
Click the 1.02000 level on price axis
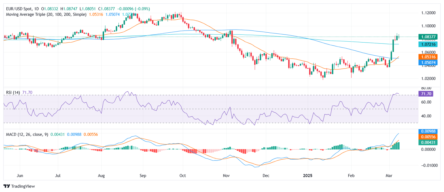tap(428, 79)
